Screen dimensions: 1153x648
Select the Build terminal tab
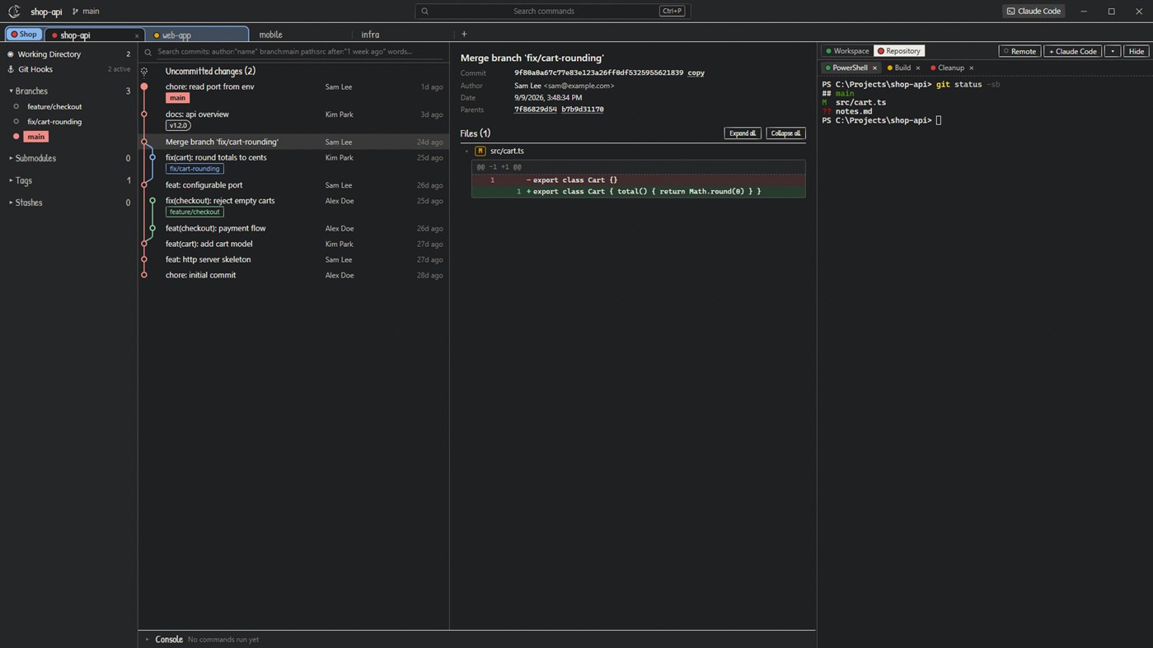pyautogui.click(x=902, y=68)
